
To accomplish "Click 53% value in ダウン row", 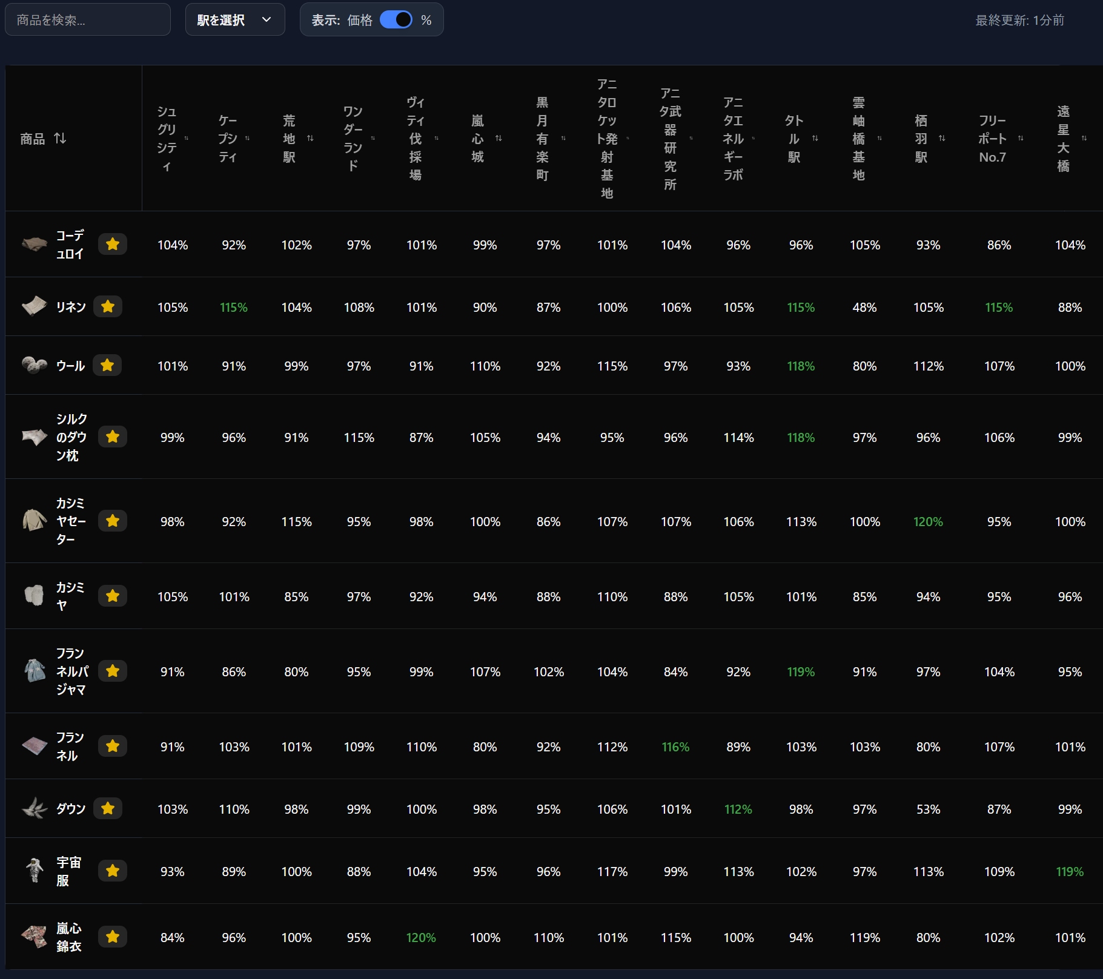I will pyautogui.click(x=928, y=809).
